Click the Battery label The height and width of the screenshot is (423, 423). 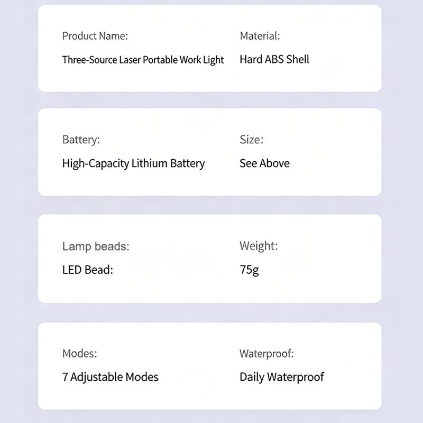(81, 140)
